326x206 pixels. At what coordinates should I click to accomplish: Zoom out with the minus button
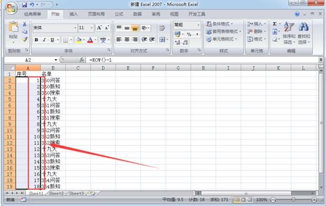tap(273, 200)
